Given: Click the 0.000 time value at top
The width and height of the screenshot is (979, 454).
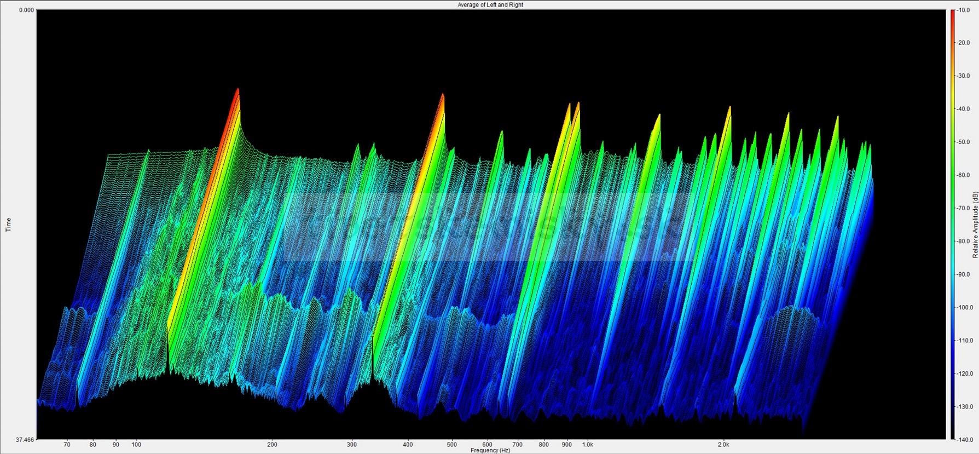Looking at the screenshot, I should pos(26,10).
